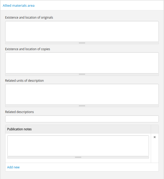Click the "Existence and location of originals" label

29,18
